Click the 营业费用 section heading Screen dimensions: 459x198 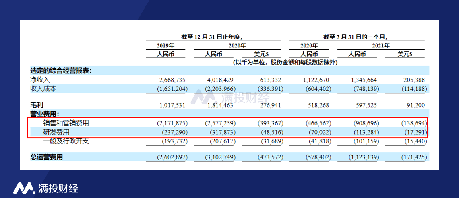(x=45, y=114)
